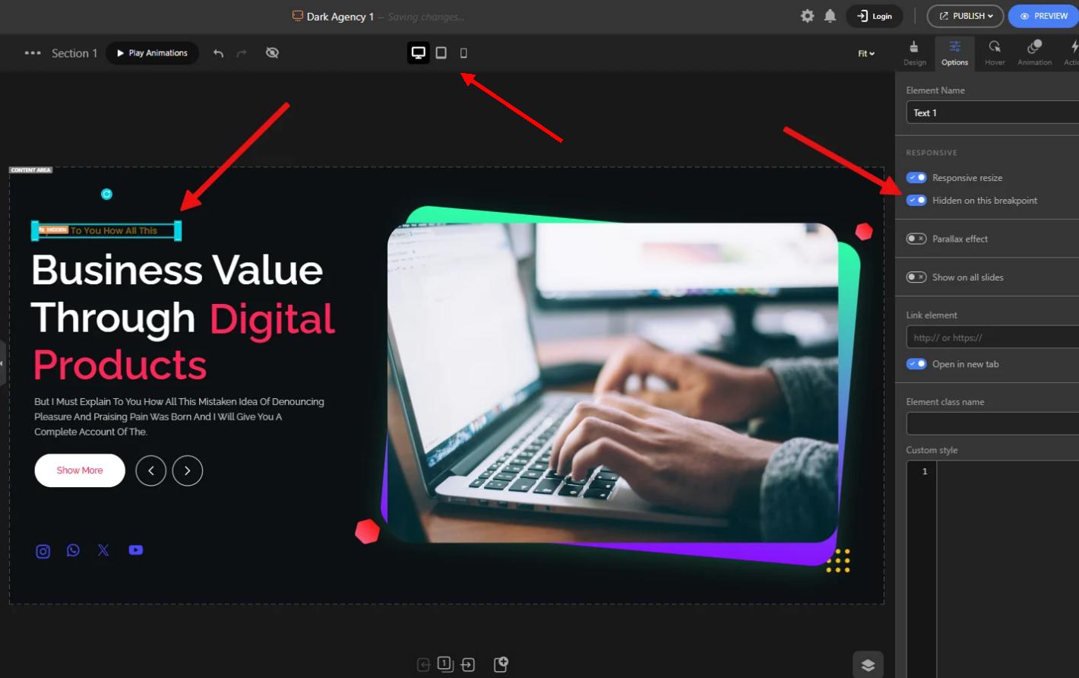The width and height of the screenshot is (1079, 678).
Task: Click the Instagram icon on the slide
Action: point(43,551)
